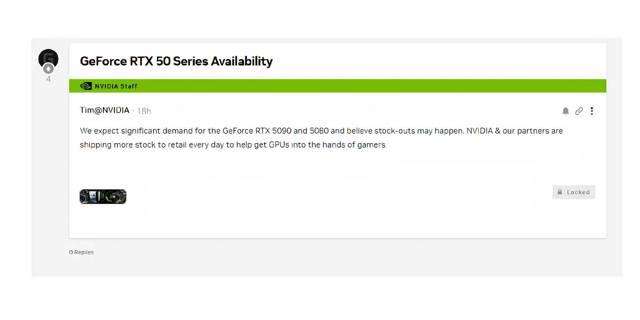
Task: Click the 18h post timestamp
Action: click(144, 111)
